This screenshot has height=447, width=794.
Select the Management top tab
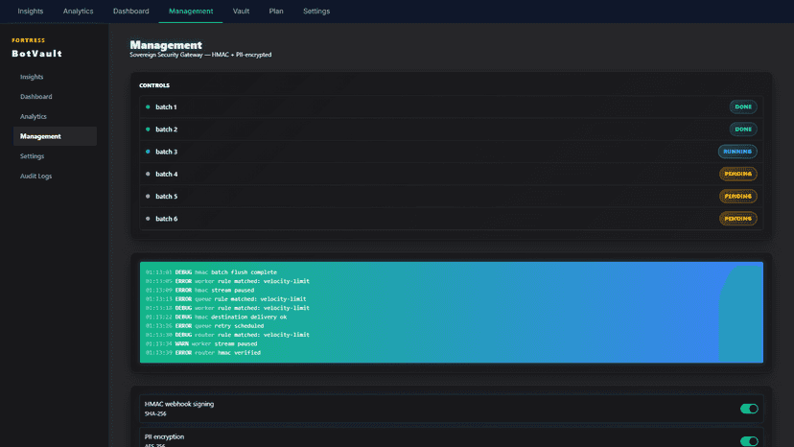coord(191,12)
